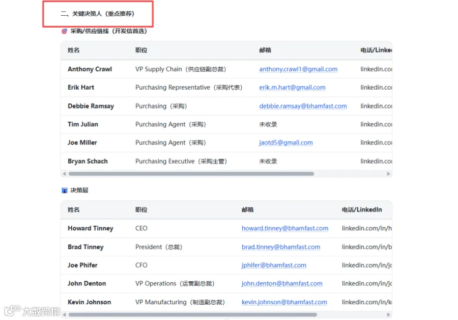Click the 职位 header in purchasing table

click(x=141, y=50)
